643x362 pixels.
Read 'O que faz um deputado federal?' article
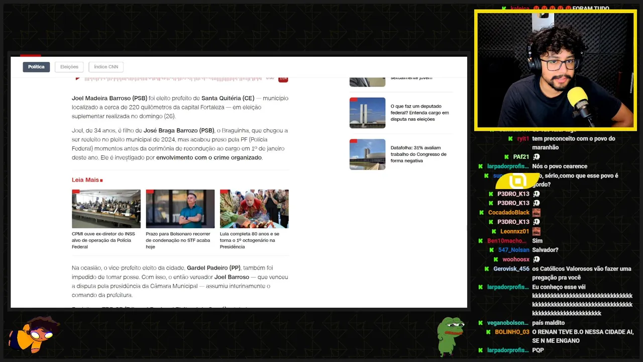pos(419,113)
